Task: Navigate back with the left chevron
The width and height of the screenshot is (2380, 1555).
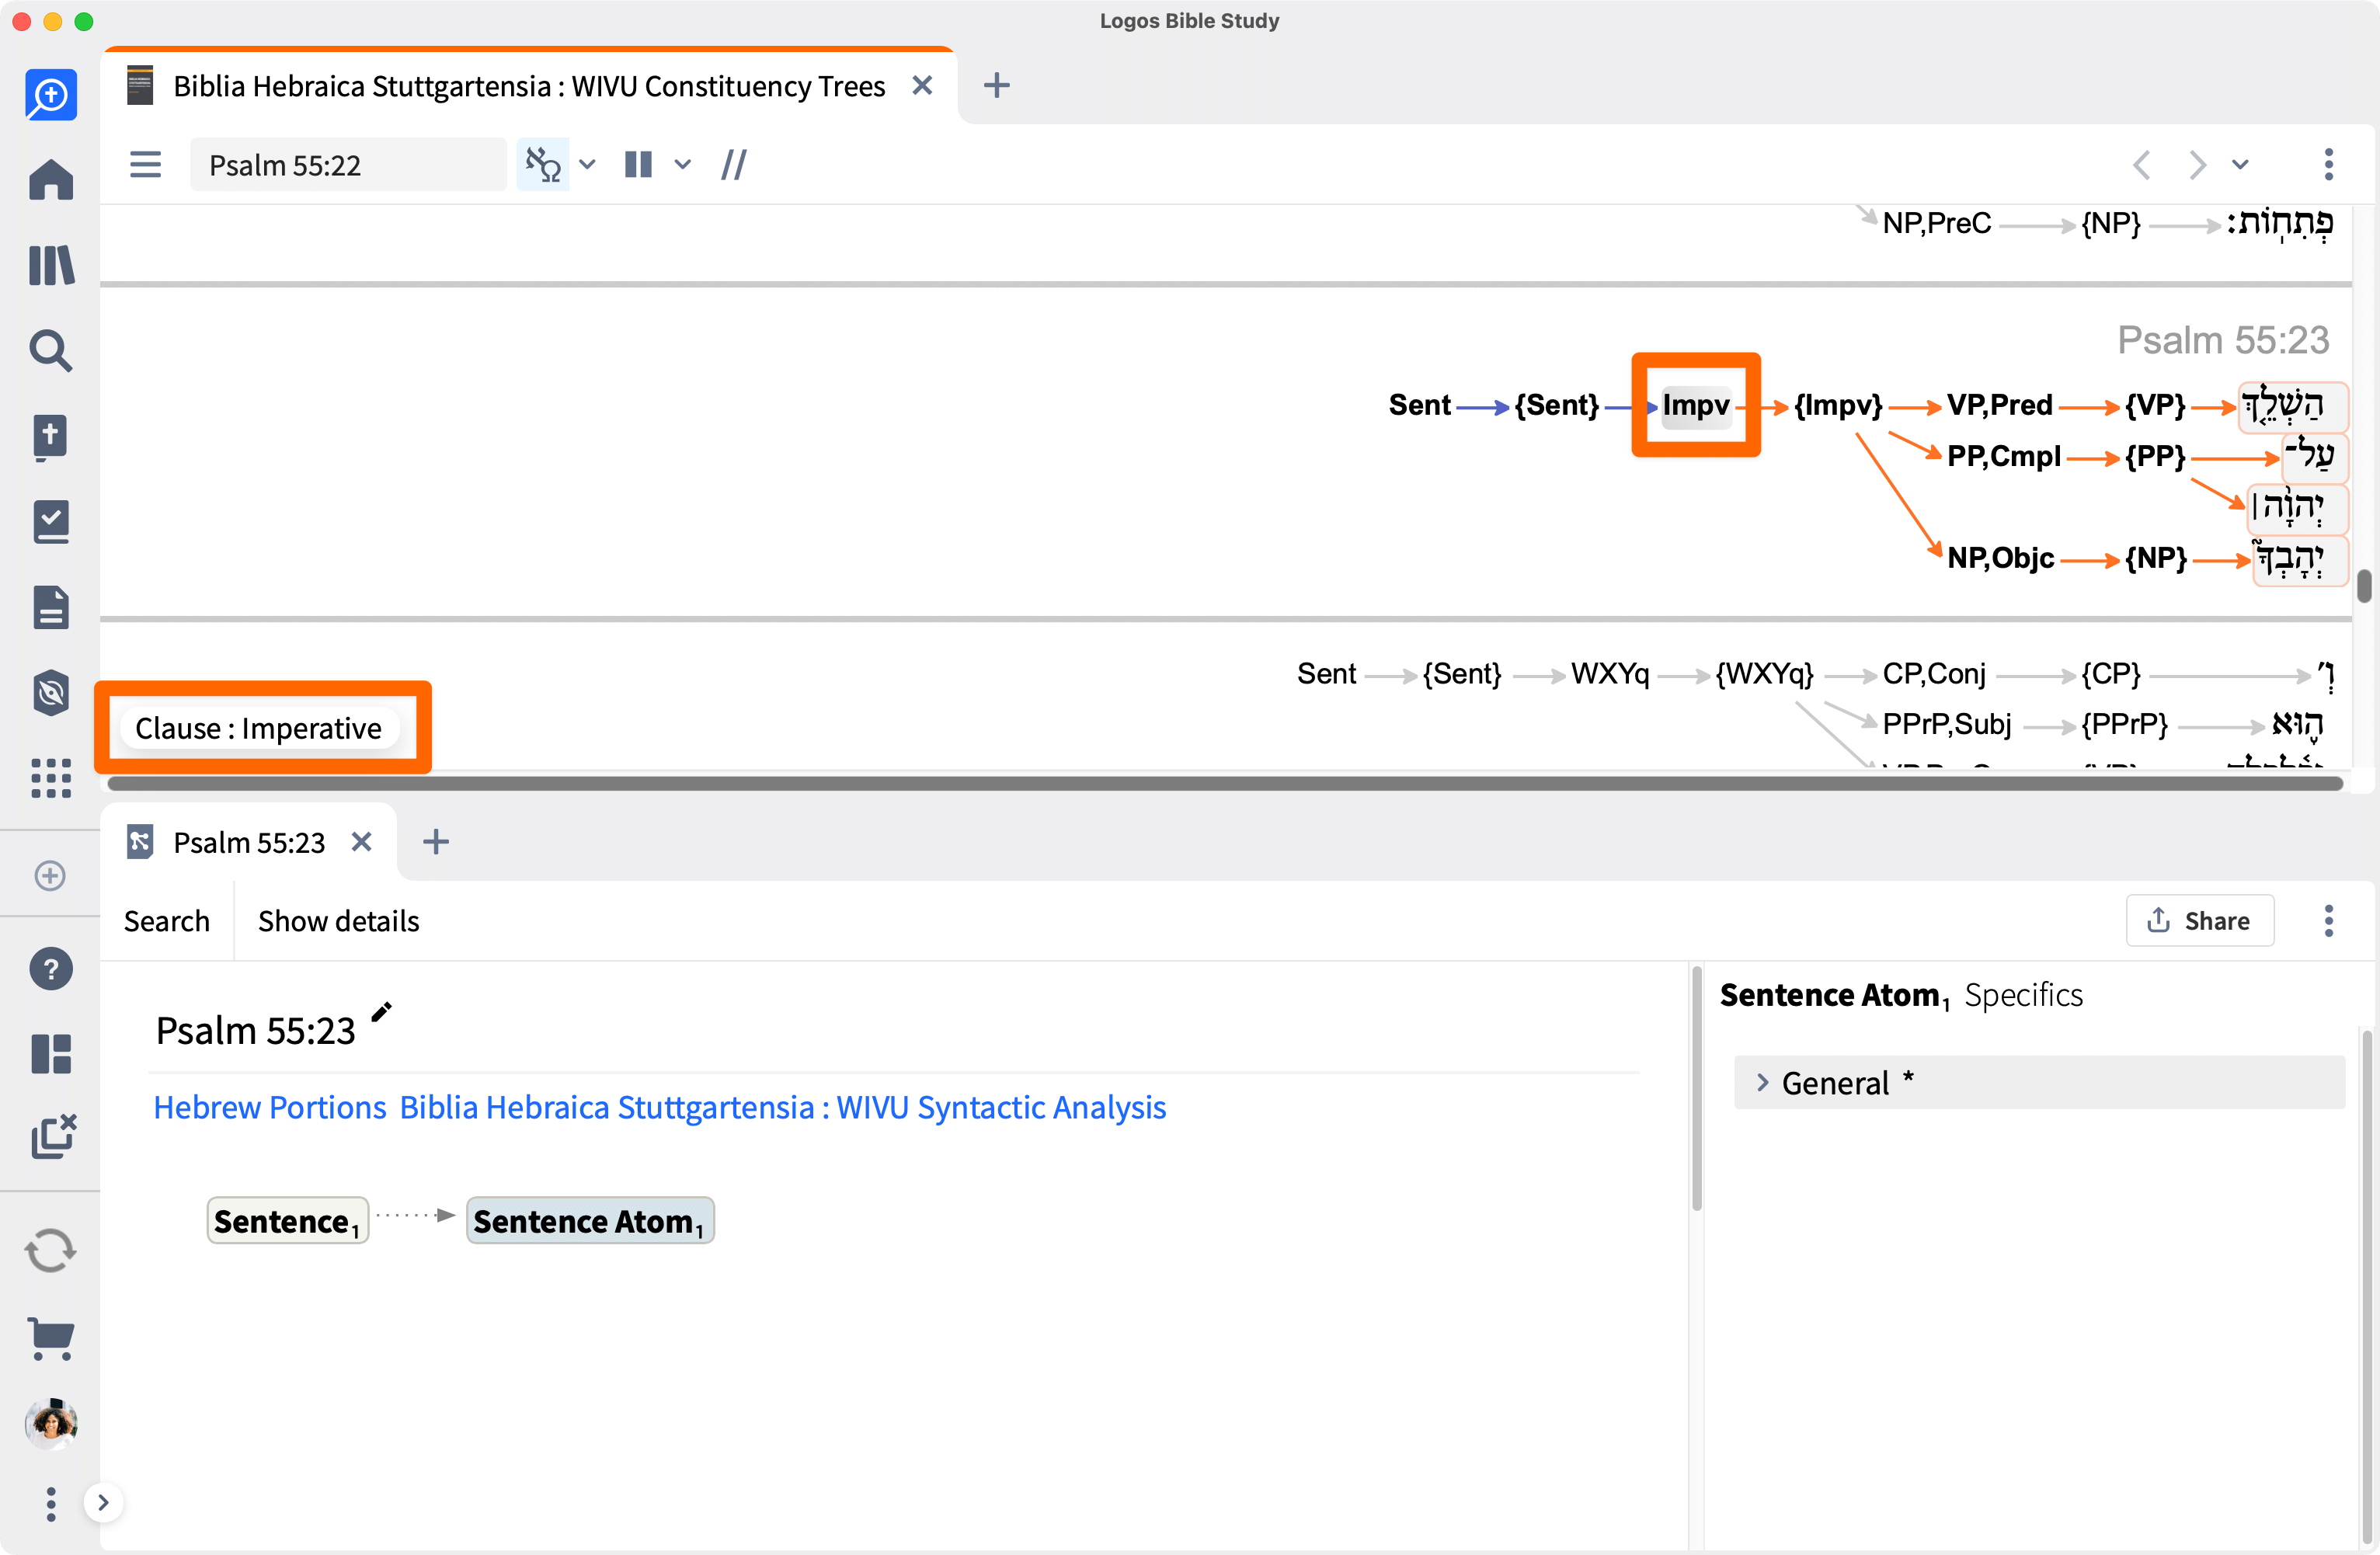Action: (x=2141, y=165)
